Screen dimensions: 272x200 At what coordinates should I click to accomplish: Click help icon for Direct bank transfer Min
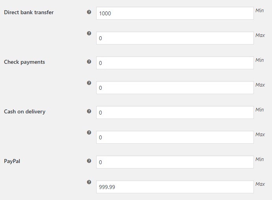(89, 12)
